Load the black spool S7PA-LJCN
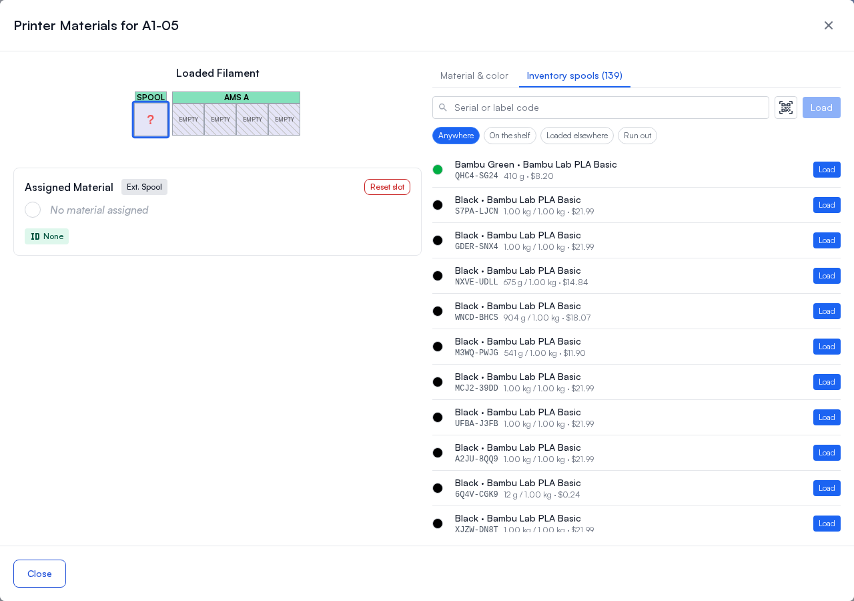 (x=827, y=205)
